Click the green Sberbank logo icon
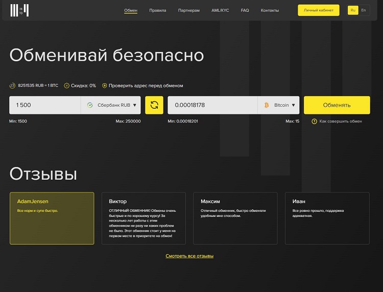The width and height of the screenshot is (383, 292). 90,105
